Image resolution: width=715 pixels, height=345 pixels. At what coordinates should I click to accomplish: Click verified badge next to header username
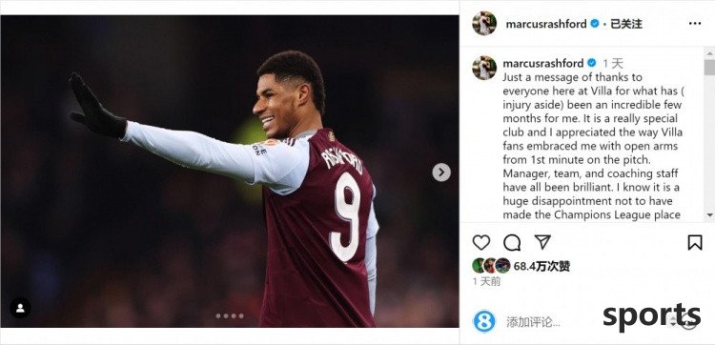(595, 24)
